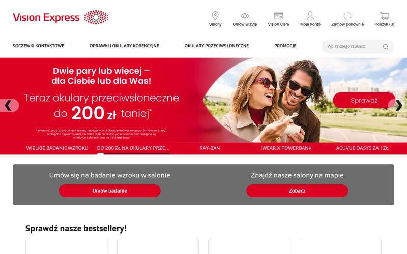Click the Sprawdź banner button
Screen dimensions: 407x254
coord(364,100)
